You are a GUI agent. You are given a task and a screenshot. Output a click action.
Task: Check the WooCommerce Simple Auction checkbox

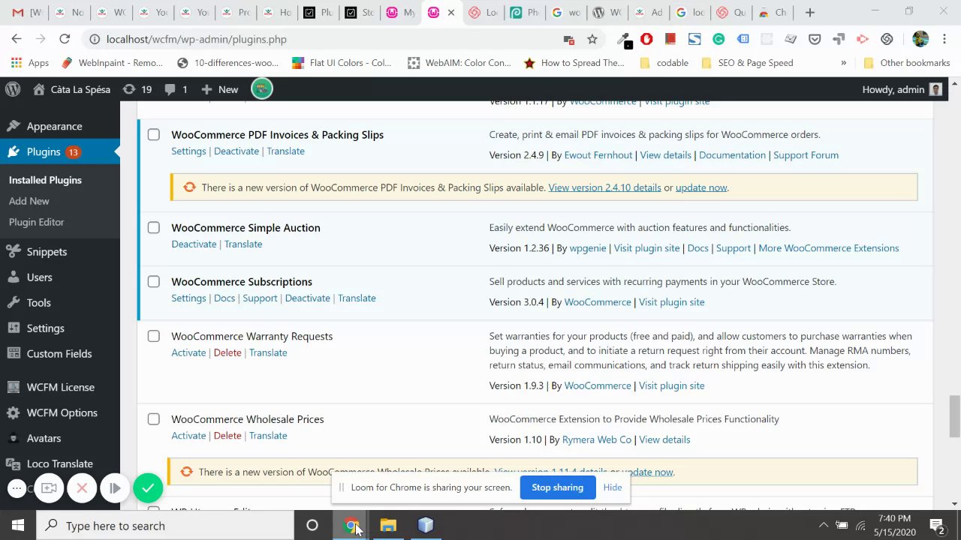(153, 227)
